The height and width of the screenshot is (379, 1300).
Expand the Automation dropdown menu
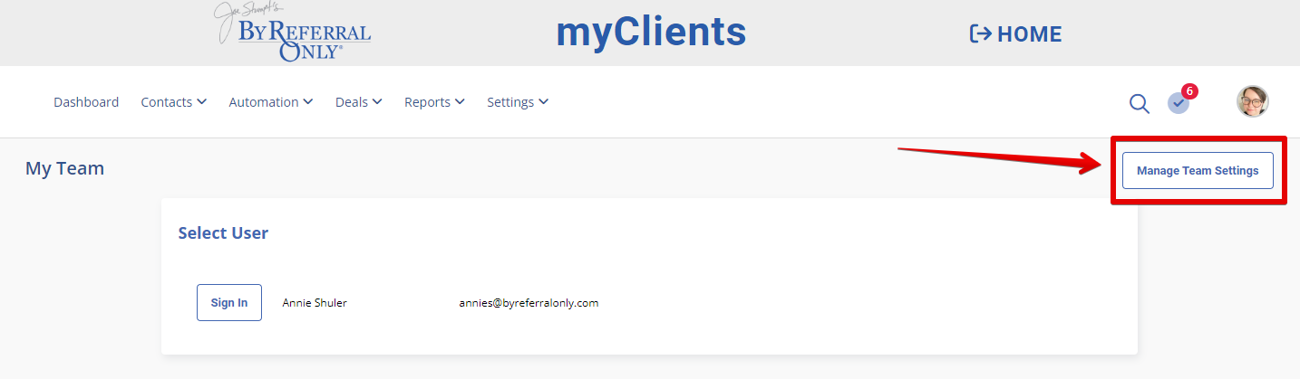click(271, 102)
